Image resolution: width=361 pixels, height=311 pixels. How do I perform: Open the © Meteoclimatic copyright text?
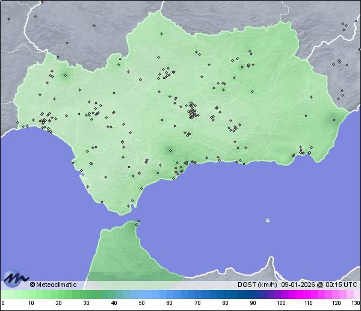[53, 285]
